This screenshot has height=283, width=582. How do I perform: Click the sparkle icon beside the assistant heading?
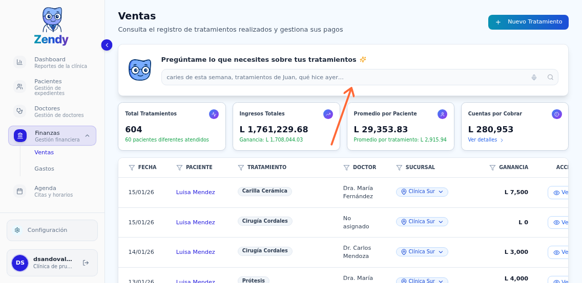tap(363, 60)
